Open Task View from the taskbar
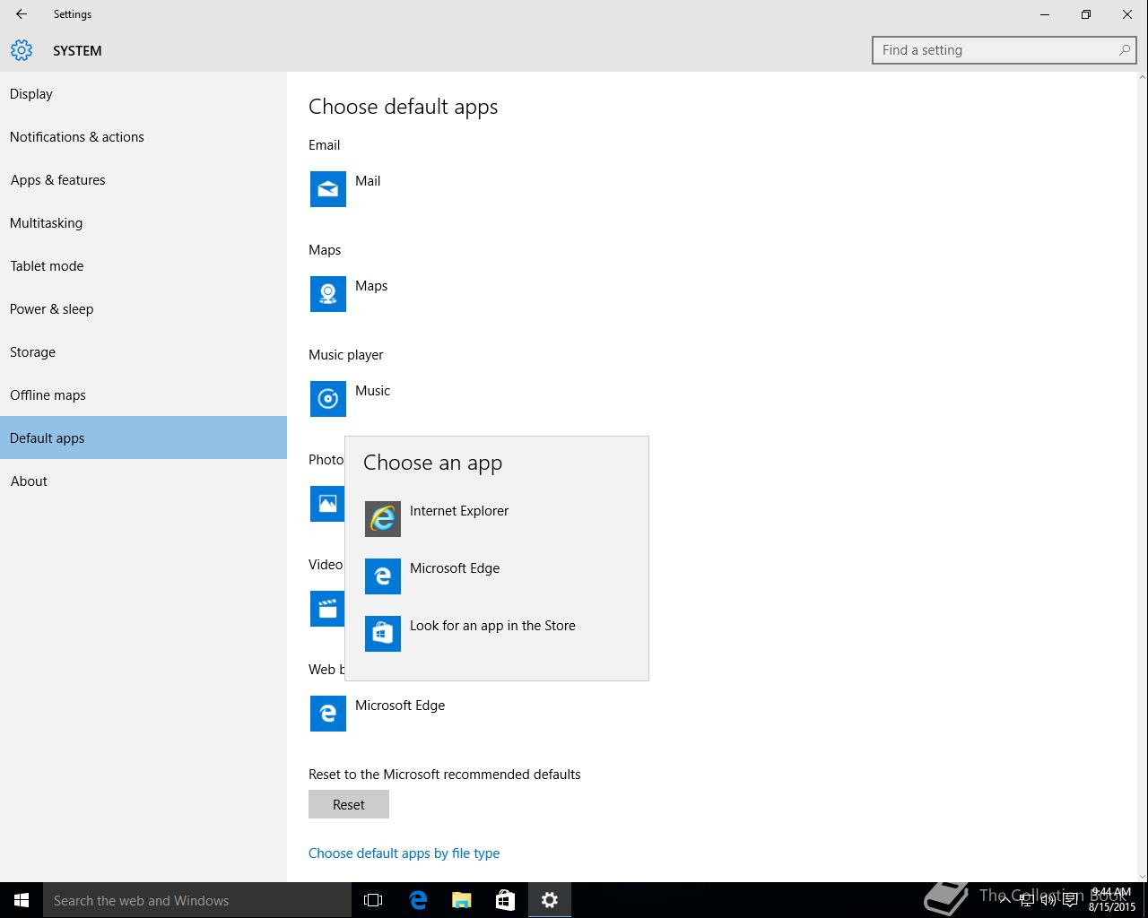The image size is (1148, 918). 373,900
